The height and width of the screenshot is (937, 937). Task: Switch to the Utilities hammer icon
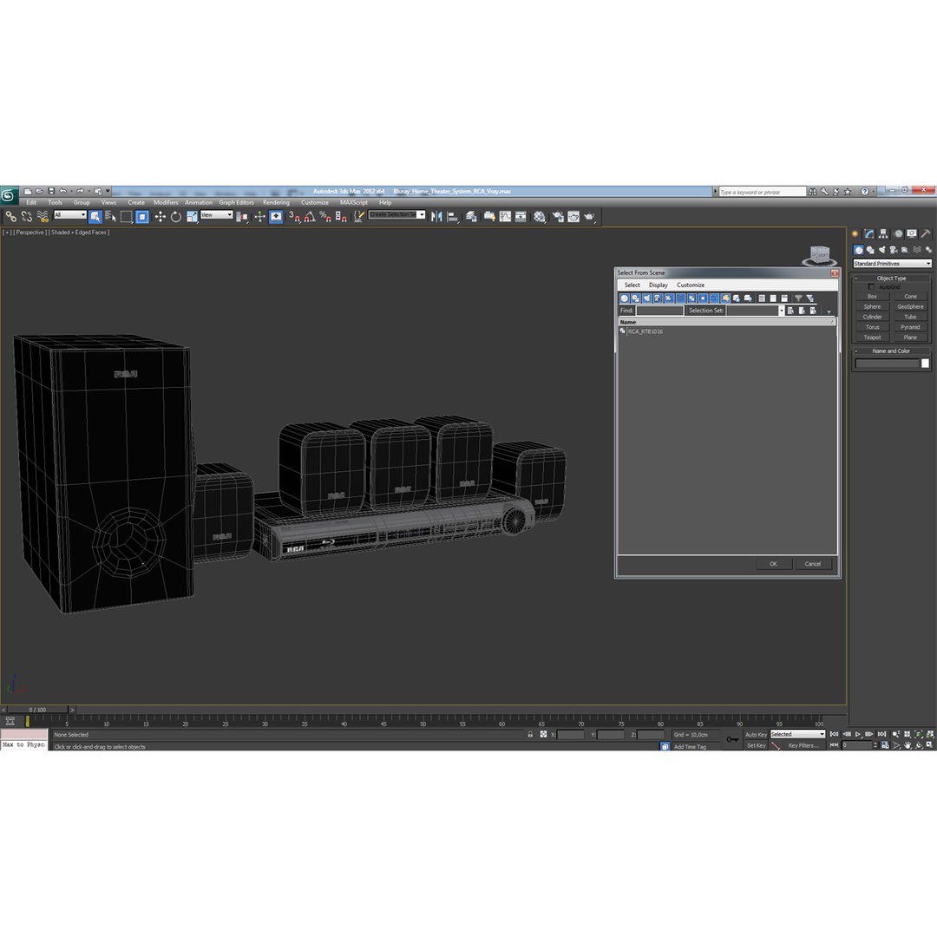click(x=926, y=233)
